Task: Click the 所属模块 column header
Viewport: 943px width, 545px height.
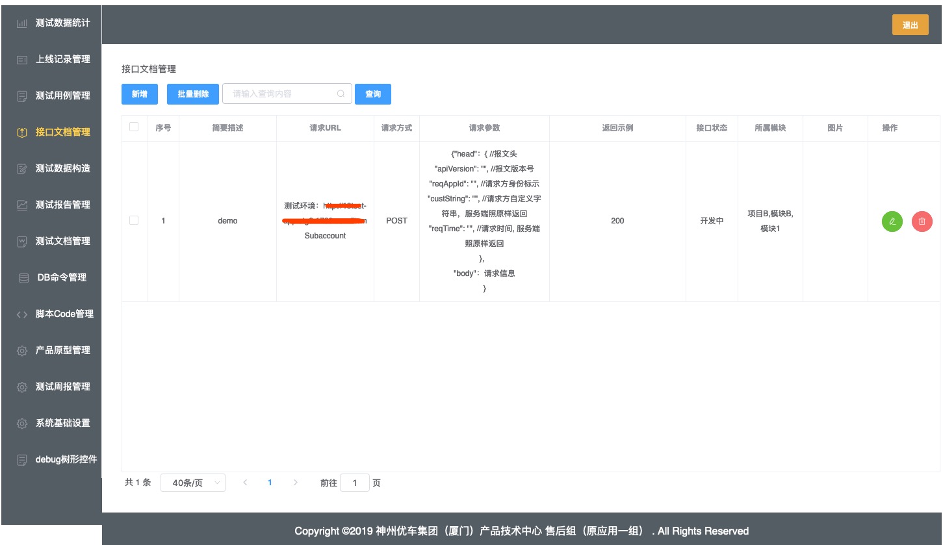Action: 770,128
